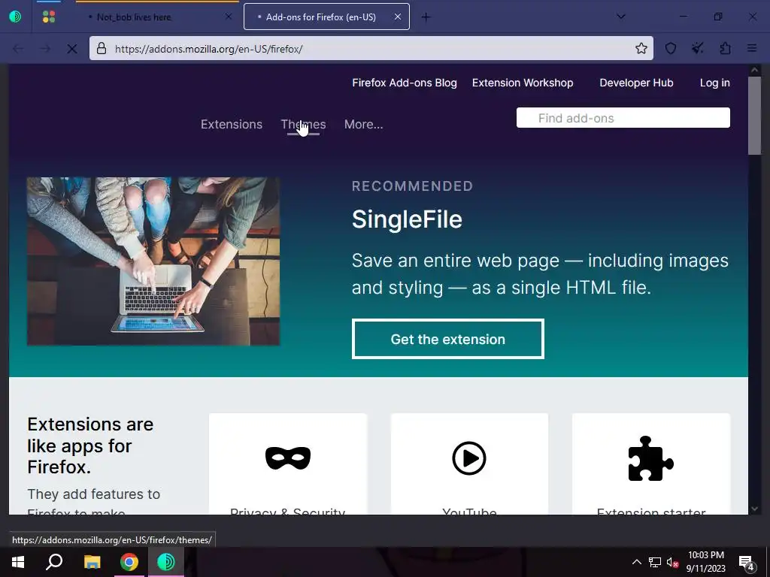This screenshot has height=577, width=770.
Task: Open the colorful four-dot workspaces icon
Action: click(49, 17)
